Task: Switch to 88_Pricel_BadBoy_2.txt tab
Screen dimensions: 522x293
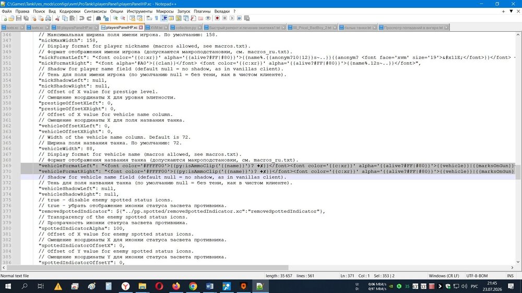Action: (312, 28)
